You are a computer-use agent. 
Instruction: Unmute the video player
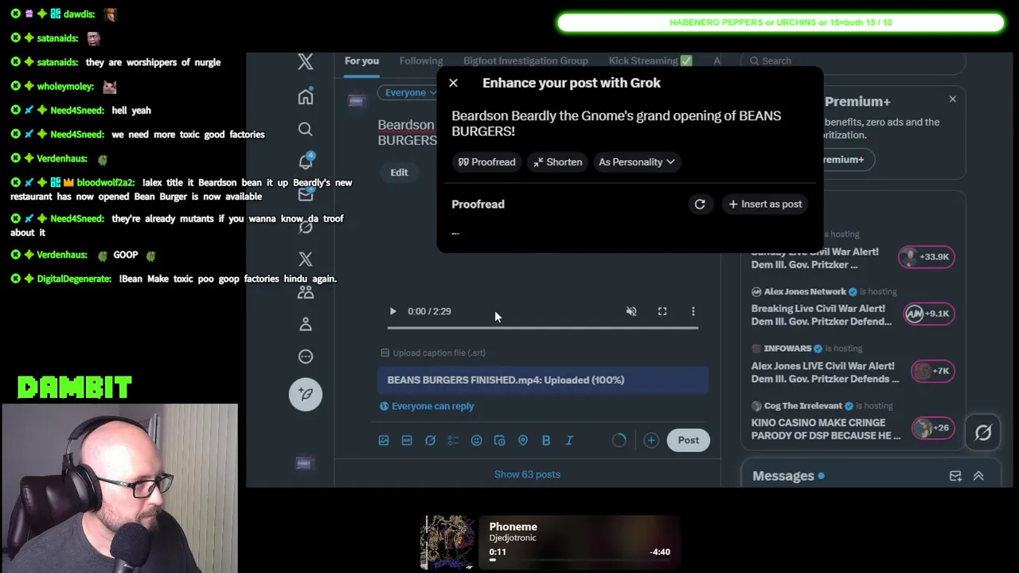pyautogui.click(x=631, y=311)
